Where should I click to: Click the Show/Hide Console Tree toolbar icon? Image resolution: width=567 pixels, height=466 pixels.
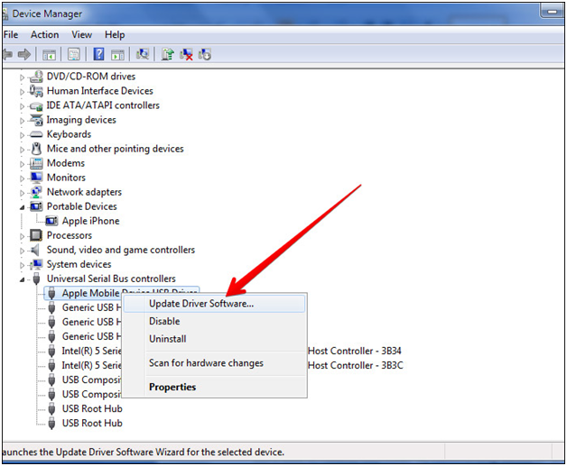click(x=49, y=55)
